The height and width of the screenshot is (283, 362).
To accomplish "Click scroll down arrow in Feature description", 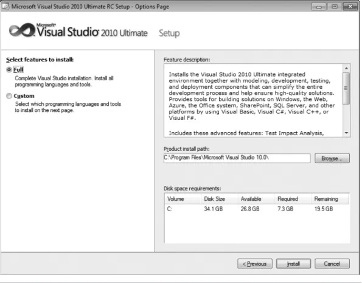I will [x=346, y=133].
